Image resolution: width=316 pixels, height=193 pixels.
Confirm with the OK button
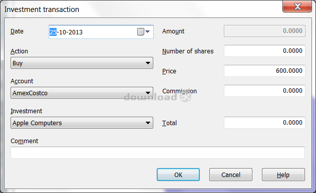[178, 175]
